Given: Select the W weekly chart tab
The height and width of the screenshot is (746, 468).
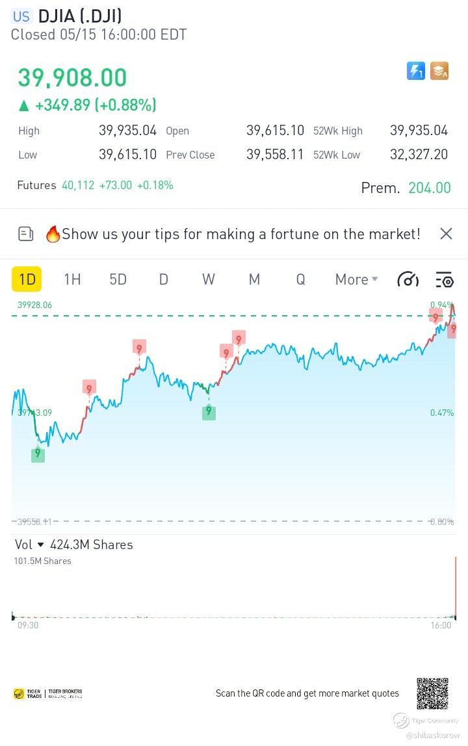Looking at the screenshot, I should [209, 279].
